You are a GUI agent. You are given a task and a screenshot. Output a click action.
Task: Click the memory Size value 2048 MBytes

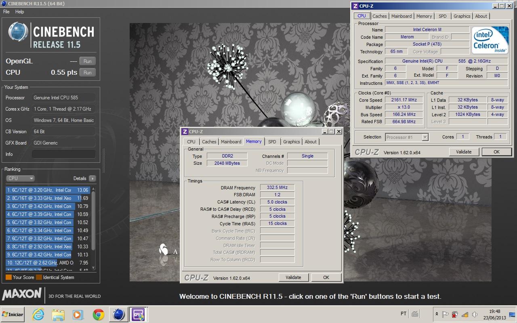point(227,163)
